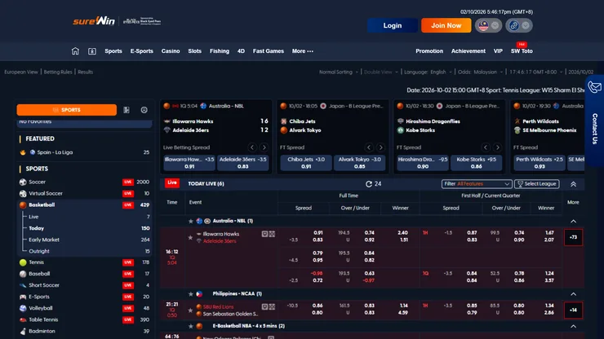This screenshot has width=604, height=339.
Task: Select E-Sports in sidebar sports list
Action: click(x=84, y=297)
